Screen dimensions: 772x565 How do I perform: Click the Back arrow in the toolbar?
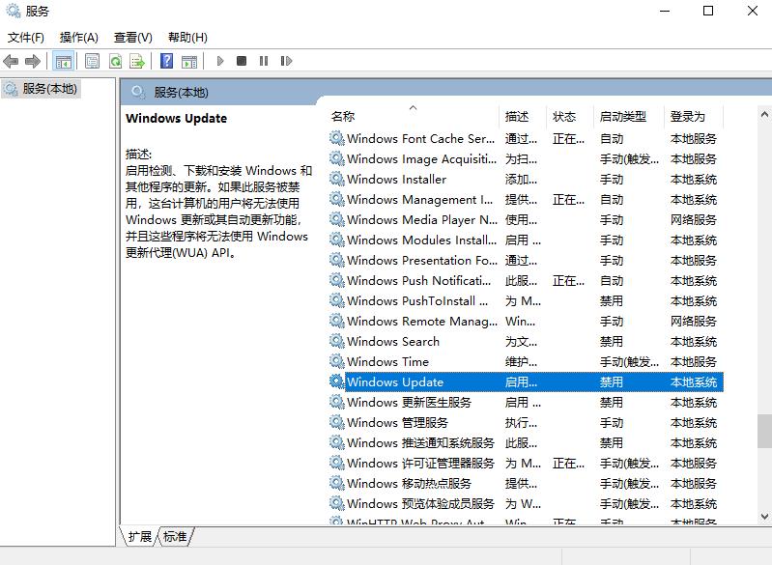tap(12, 61)
